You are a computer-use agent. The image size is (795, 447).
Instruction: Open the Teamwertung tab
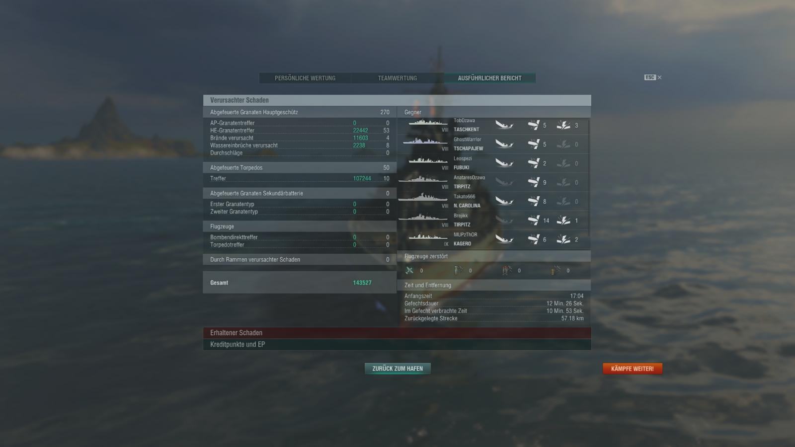pyautogui.click(x=397, y=78)
